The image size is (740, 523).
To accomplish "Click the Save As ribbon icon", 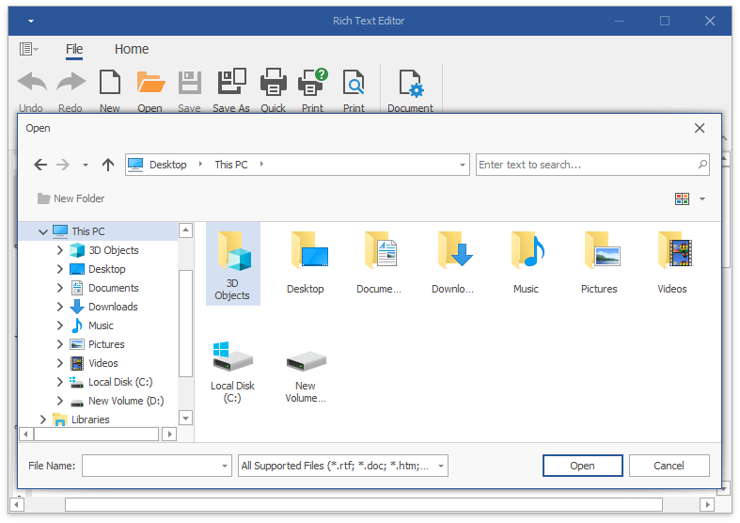I will point(231,85).
